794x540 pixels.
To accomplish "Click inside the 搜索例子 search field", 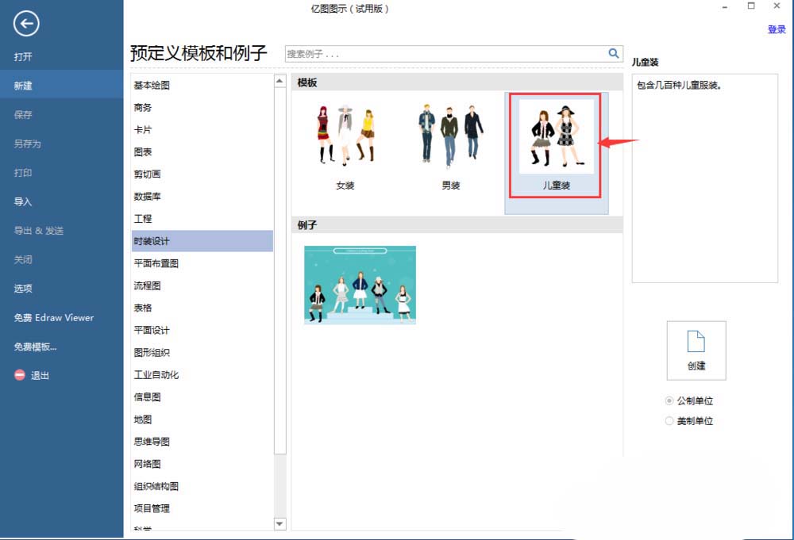I will click(x=397, y=54).
